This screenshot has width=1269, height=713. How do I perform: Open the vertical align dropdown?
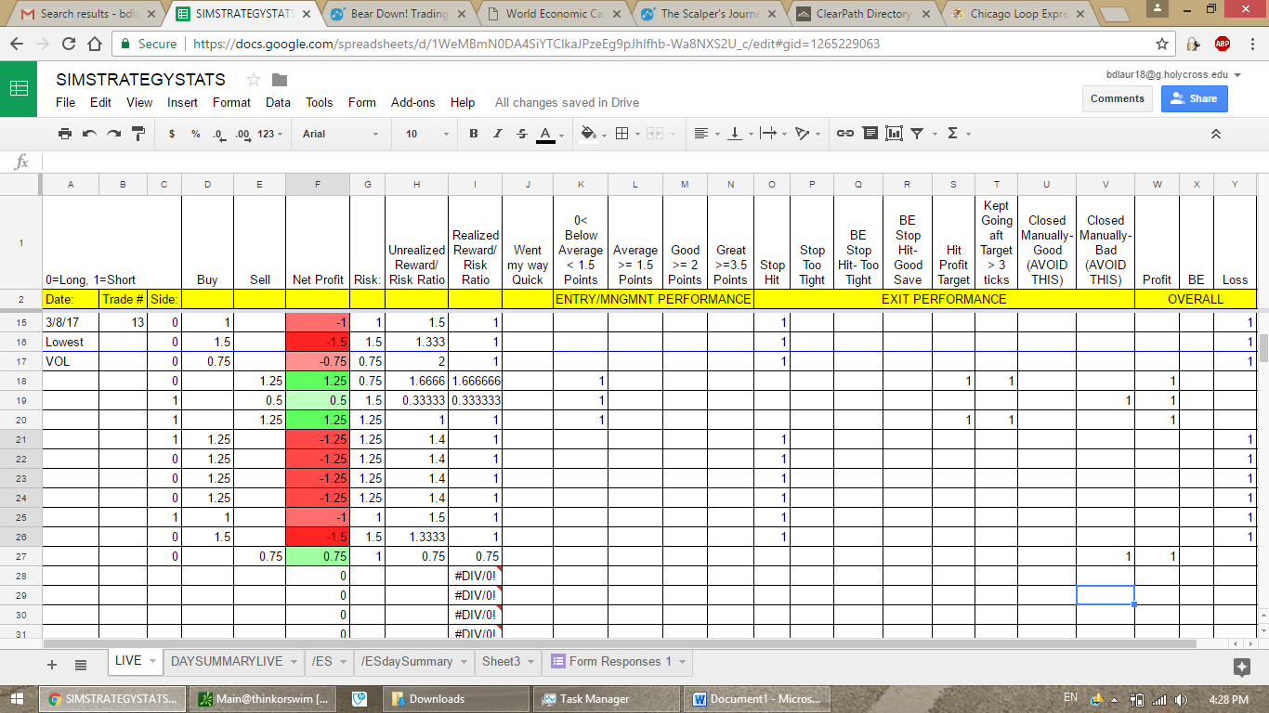[x=739, y=134]
